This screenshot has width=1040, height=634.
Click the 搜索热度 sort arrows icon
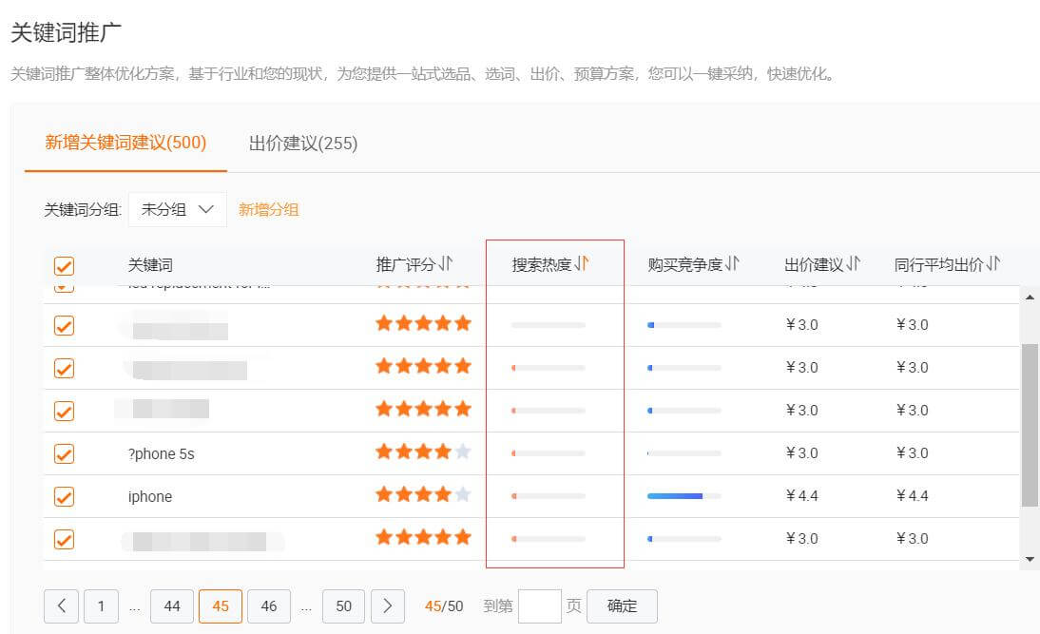(582, 264)
